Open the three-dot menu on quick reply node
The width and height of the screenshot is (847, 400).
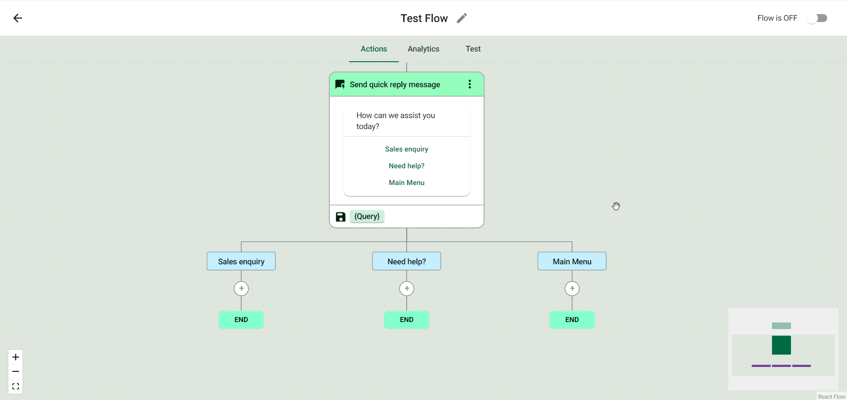click(x=469, y=84)
